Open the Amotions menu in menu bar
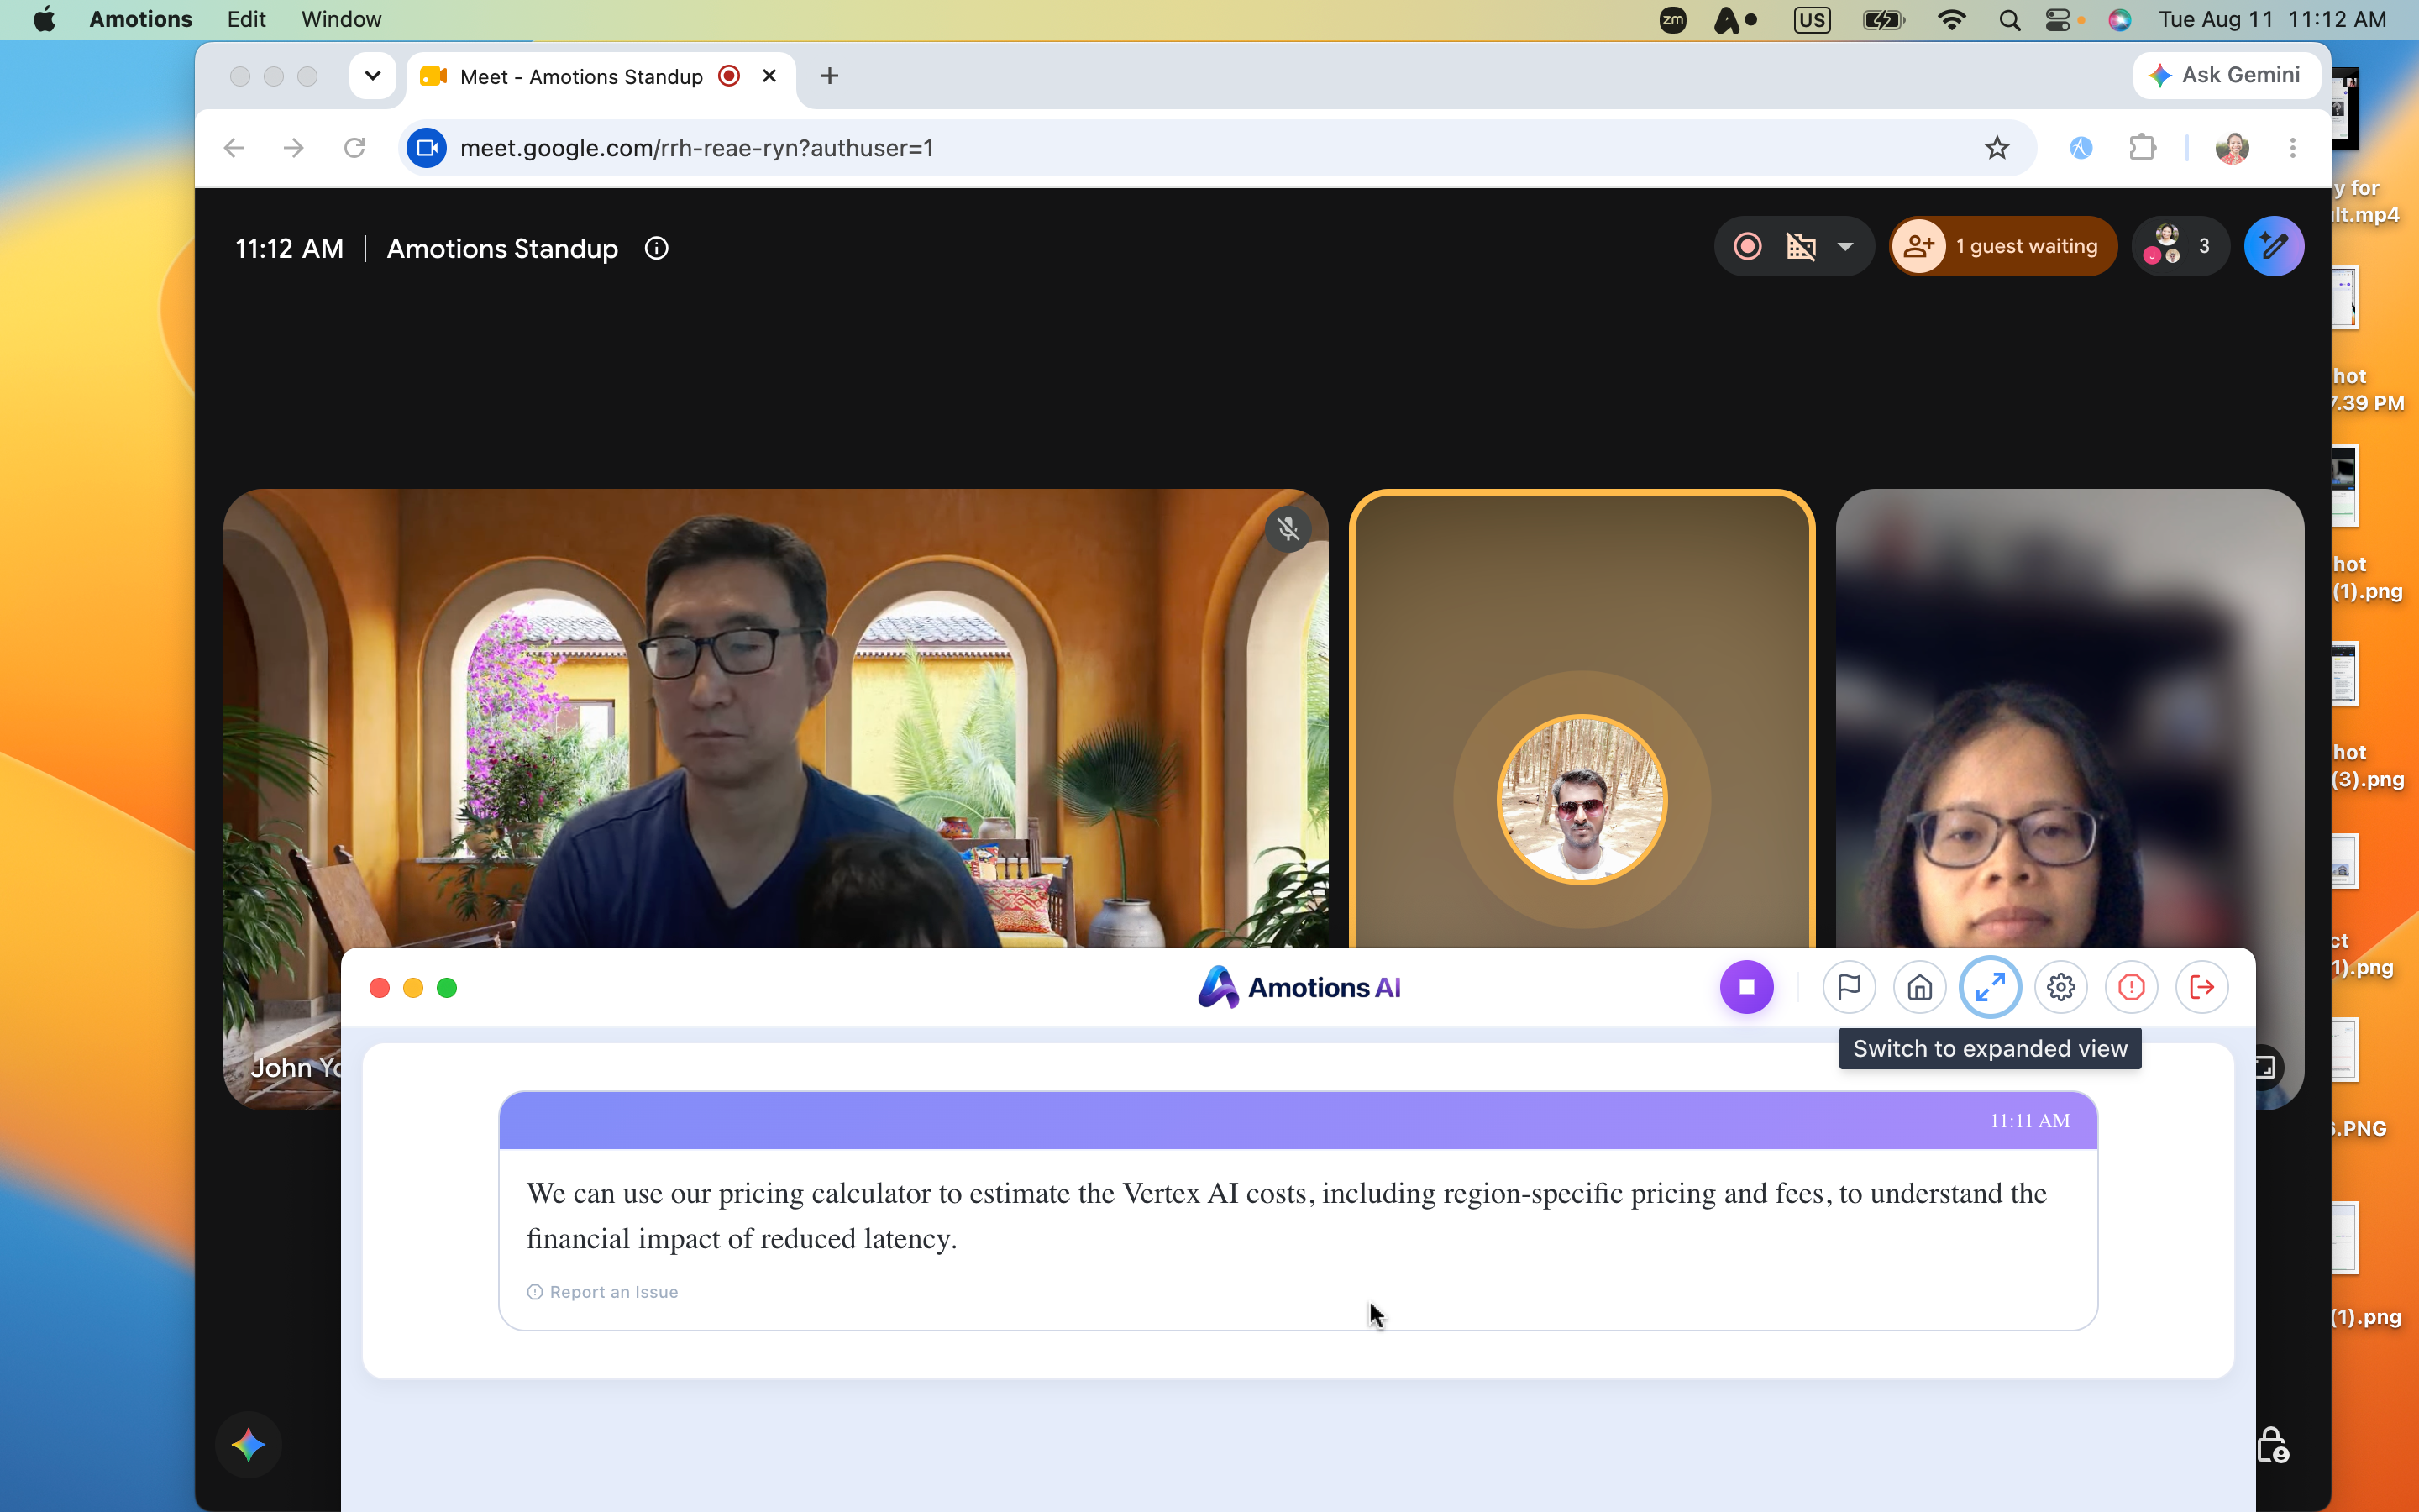2419x1512 pixels. coord(140,19)
